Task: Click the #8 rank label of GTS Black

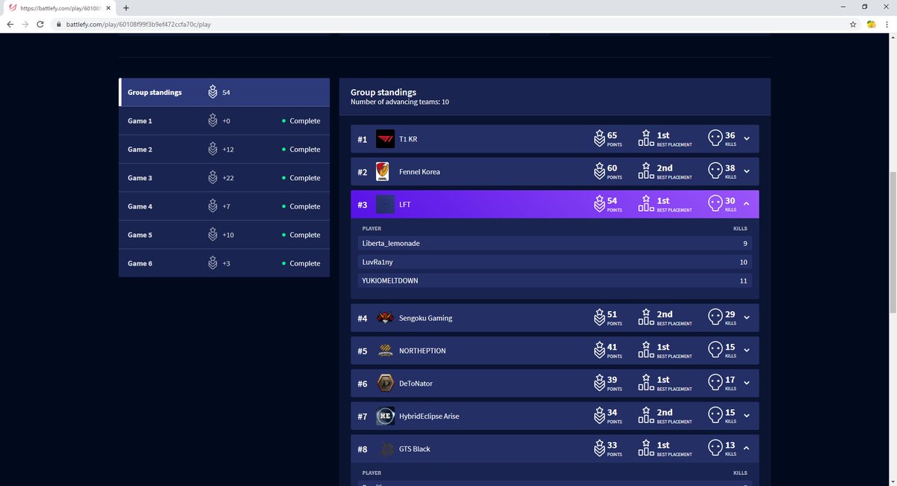Action: click(x=363, y=449)
